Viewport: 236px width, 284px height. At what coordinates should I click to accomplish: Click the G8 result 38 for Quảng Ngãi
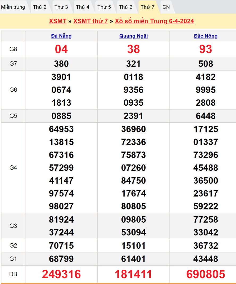click(133, 49)
